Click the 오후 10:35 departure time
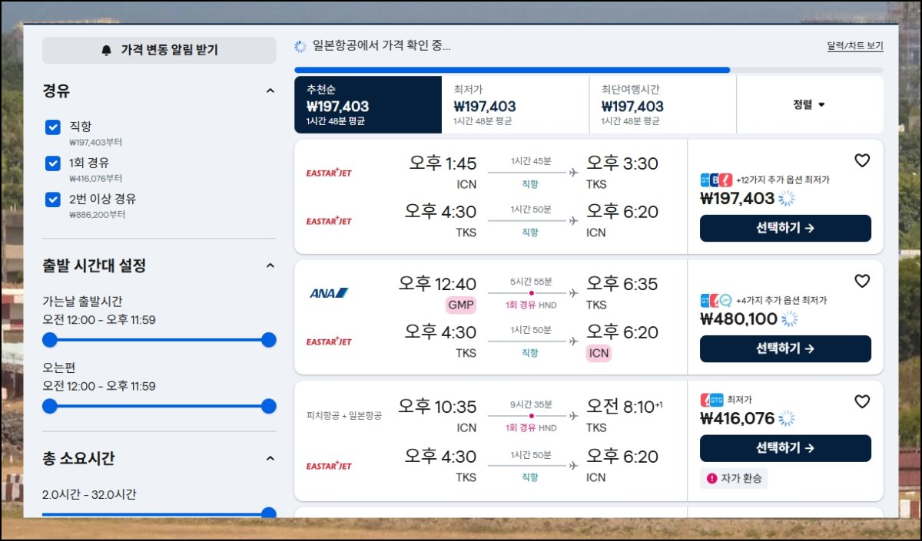This screenshot has height=541, width=922. tap(437, 407)
